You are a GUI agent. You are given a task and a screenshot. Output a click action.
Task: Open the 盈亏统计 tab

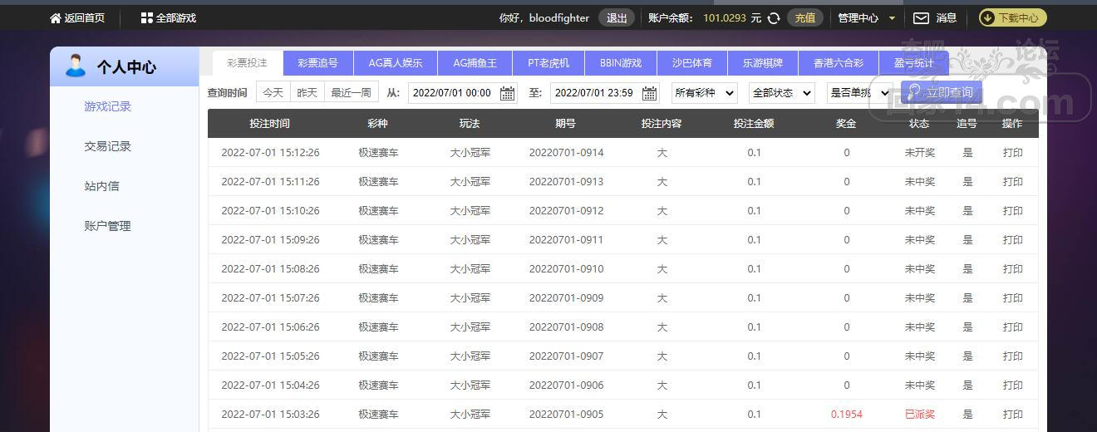coord(914,63)
